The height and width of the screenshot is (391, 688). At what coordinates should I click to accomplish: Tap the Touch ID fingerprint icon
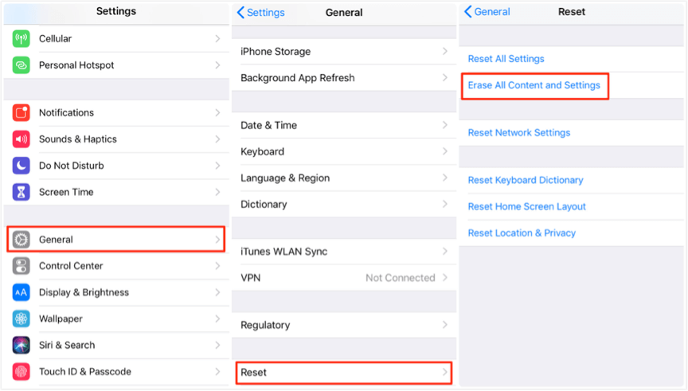(21, 372)
